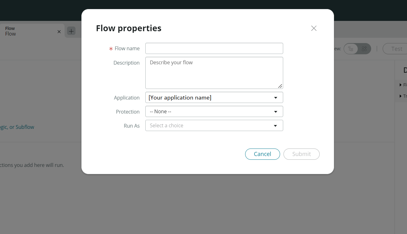Open the Run As choice list
Viewport: 407px width, 234px height.
214,125
